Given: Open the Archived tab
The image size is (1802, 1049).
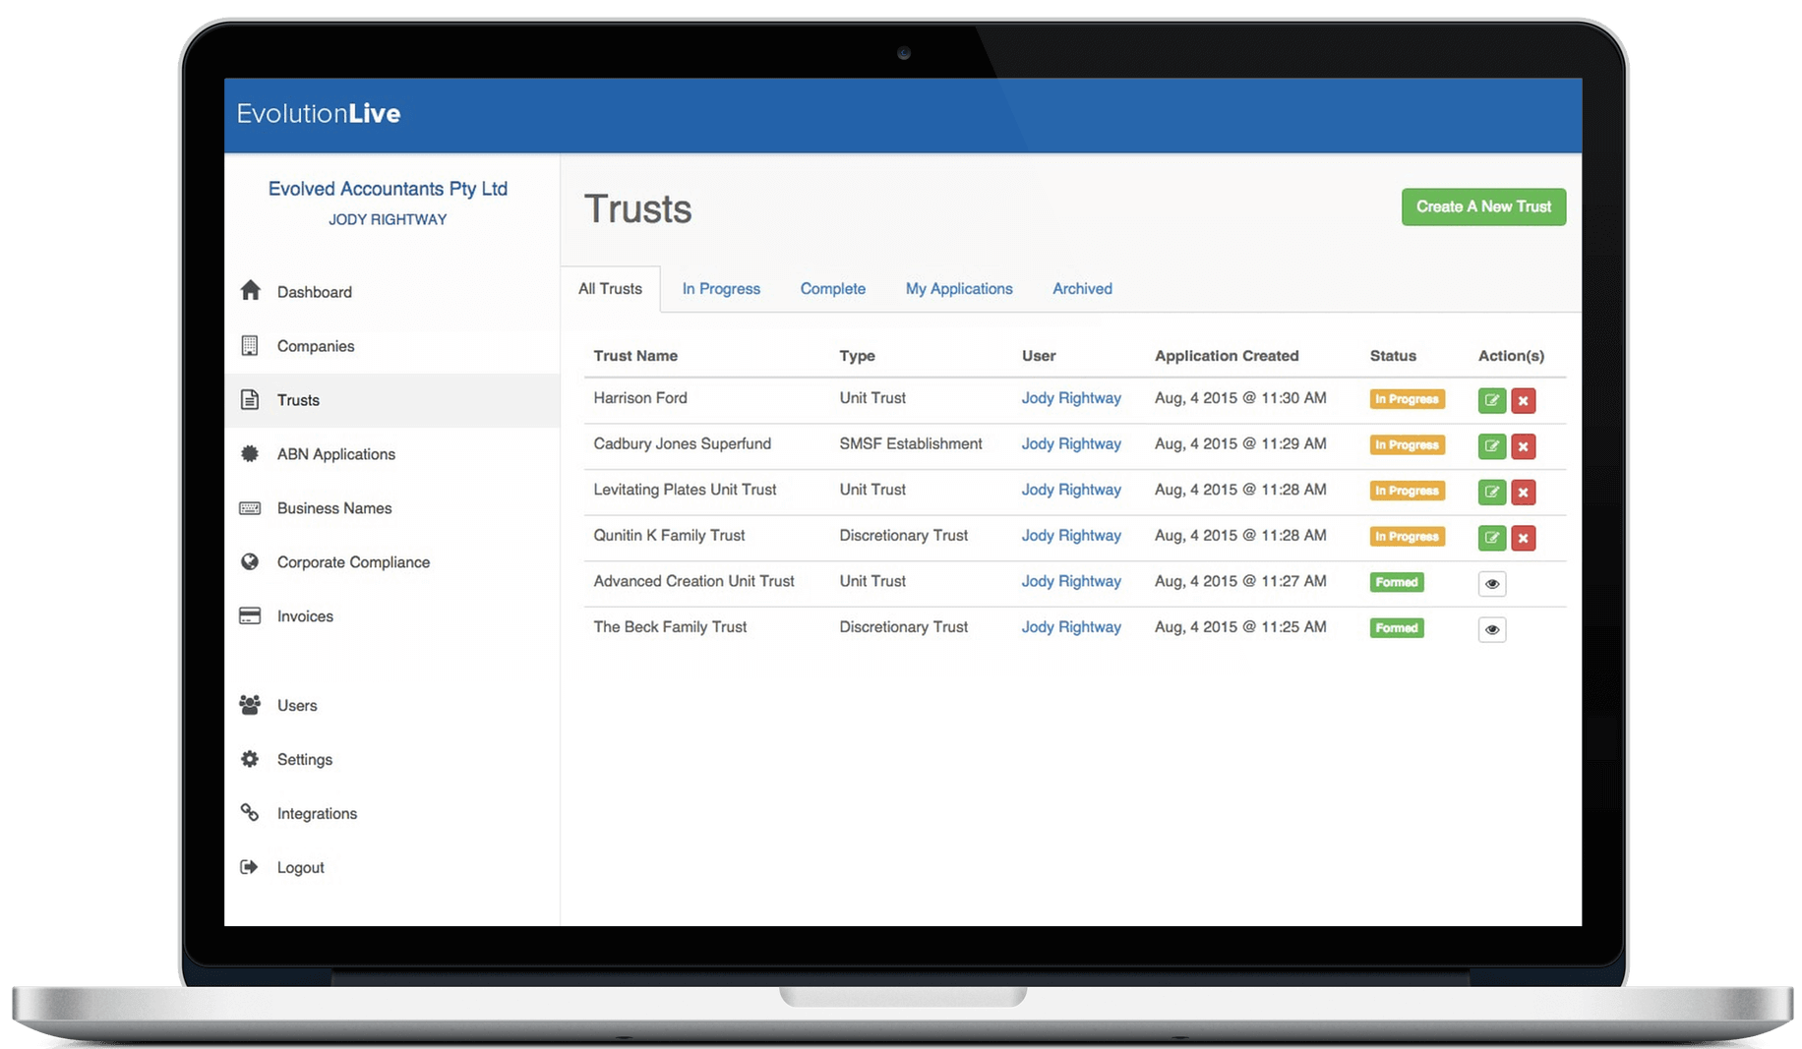Looking at the screenshot, I should point(1082,289).
